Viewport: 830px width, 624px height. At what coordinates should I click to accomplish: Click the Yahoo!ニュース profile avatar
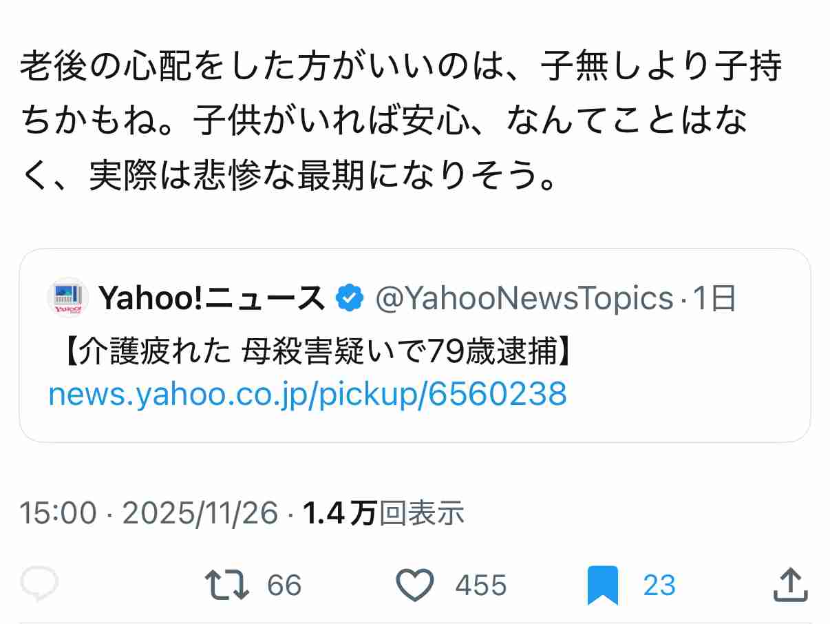pyautogui.click(x=67, y=298)
